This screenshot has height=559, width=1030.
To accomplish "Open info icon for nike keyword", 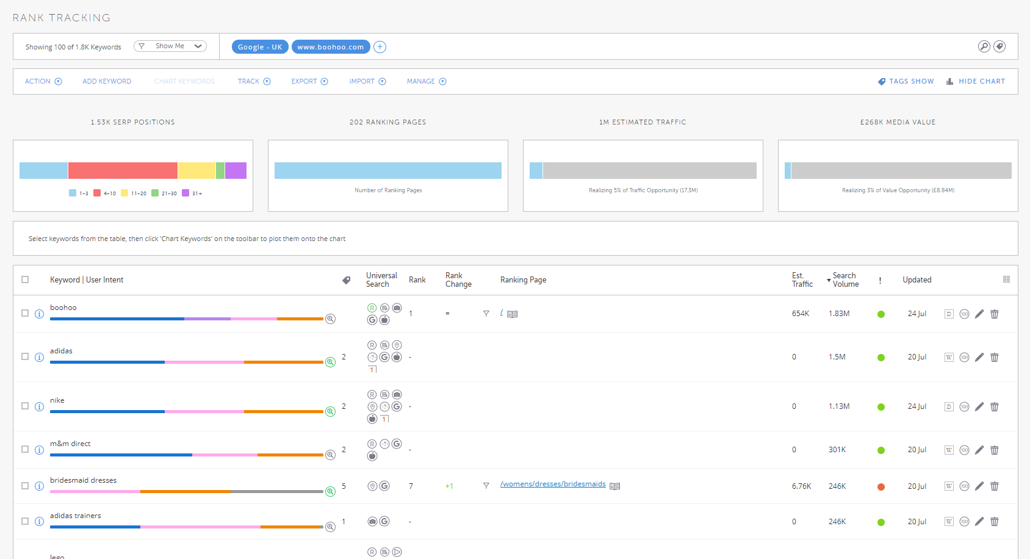I will coord(39,406).
